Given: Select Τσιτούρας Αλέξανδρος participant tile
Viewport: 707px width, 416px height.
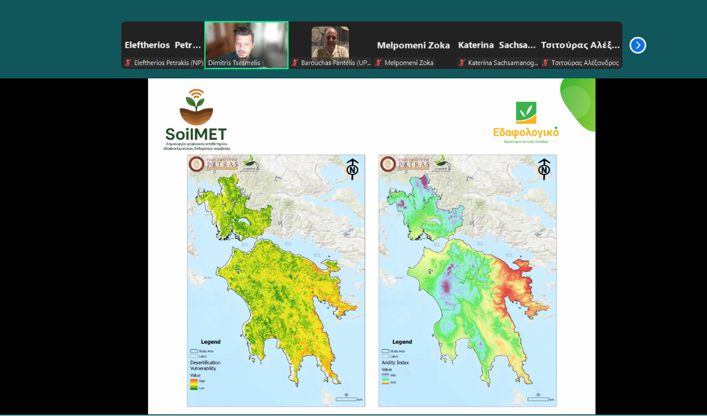Looking at the screenshot, I should coord(580,45).
